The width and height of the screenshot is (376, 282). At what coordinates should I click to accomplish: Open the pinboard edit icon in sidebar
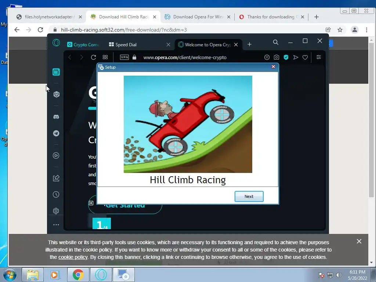56,178
